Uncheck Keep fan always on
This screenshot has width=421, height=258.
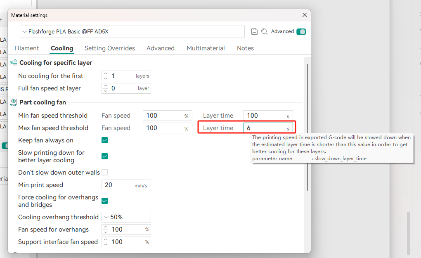tap(105, 140)
